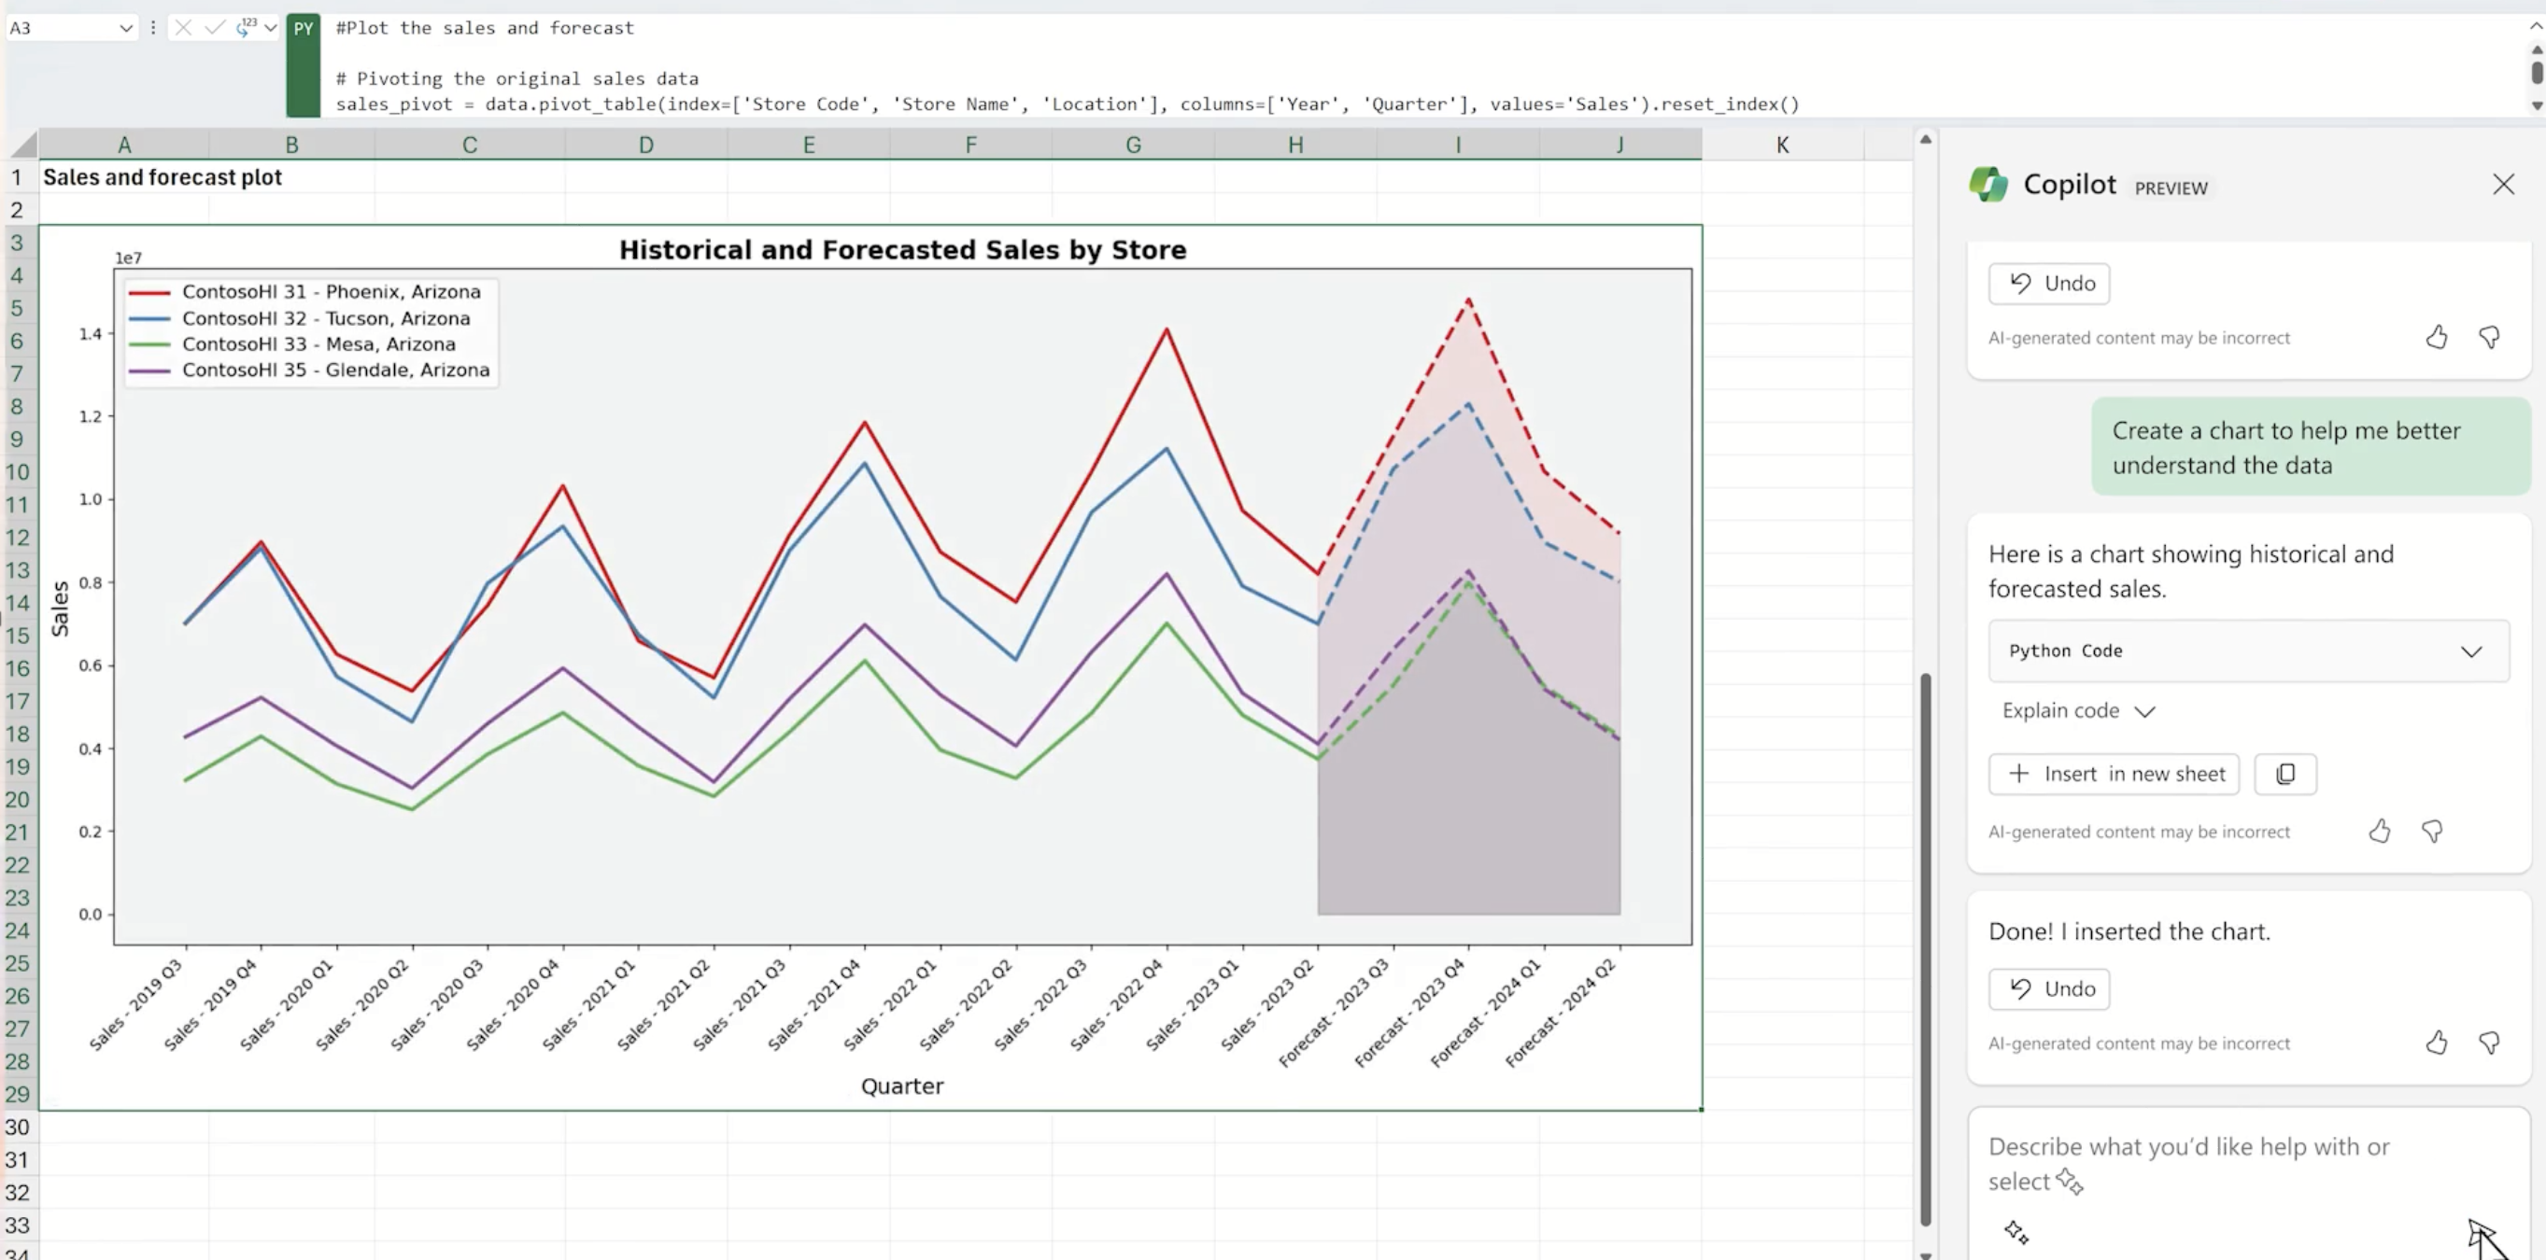Select column A header
This screenshot has height=1260, width=2546.
click(124, 146)
